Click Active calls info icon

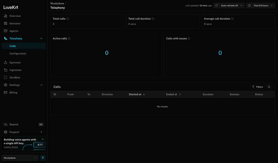[69, 38]
